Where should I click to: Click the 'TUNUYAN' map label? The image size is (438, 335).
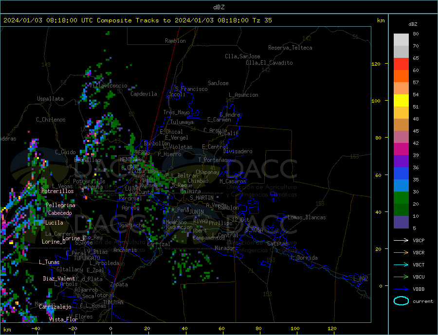tap(113, 302)
